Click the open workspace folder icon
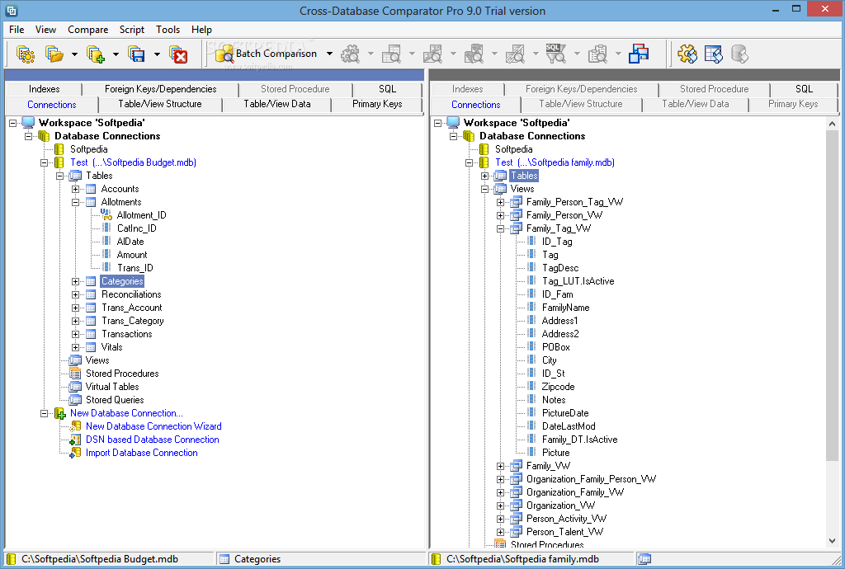The width and height of the screenshot is (845, 569). click(54, 54)
